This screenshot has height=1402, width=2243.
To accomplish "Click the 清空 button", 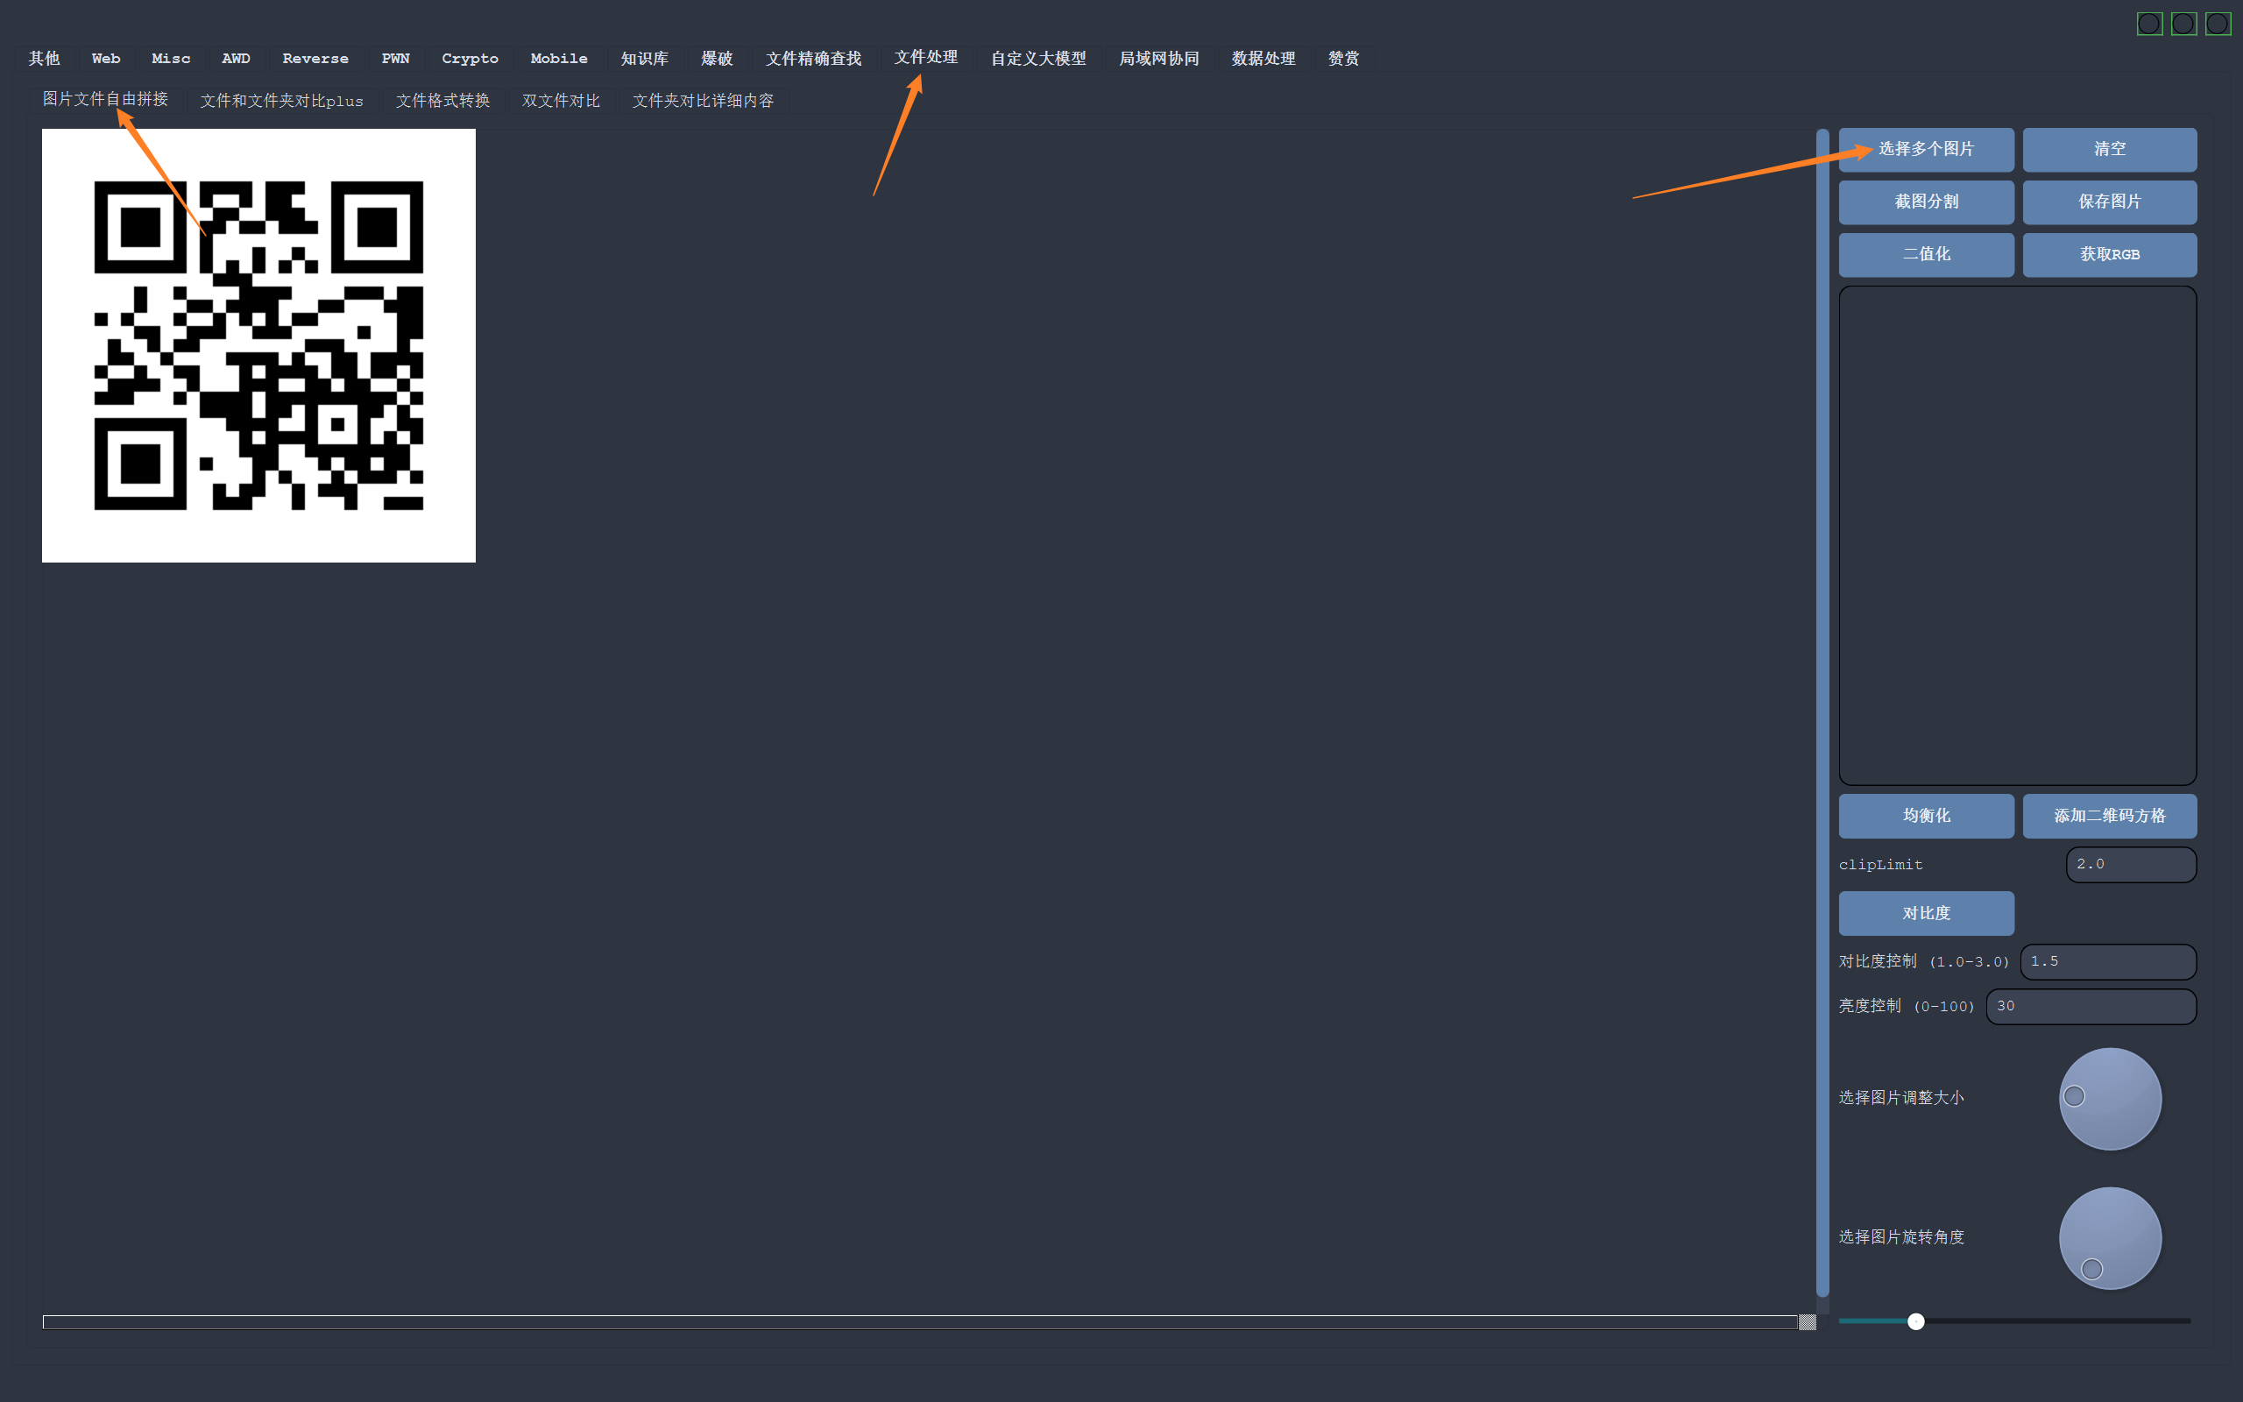I will click(2110, 149).
